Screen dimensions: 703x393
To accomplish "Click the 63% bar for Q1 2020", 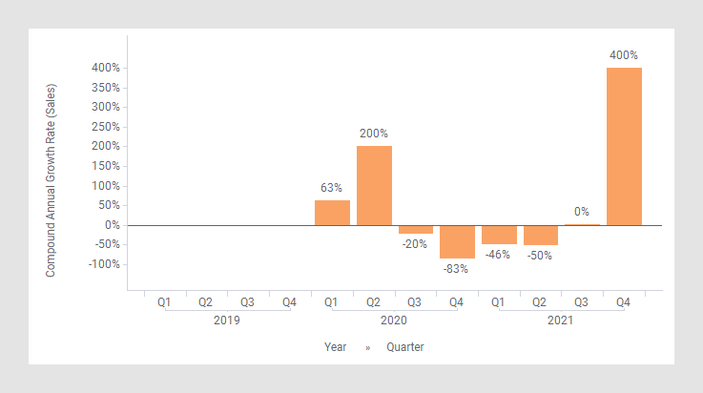I will [x=332, y=213].
